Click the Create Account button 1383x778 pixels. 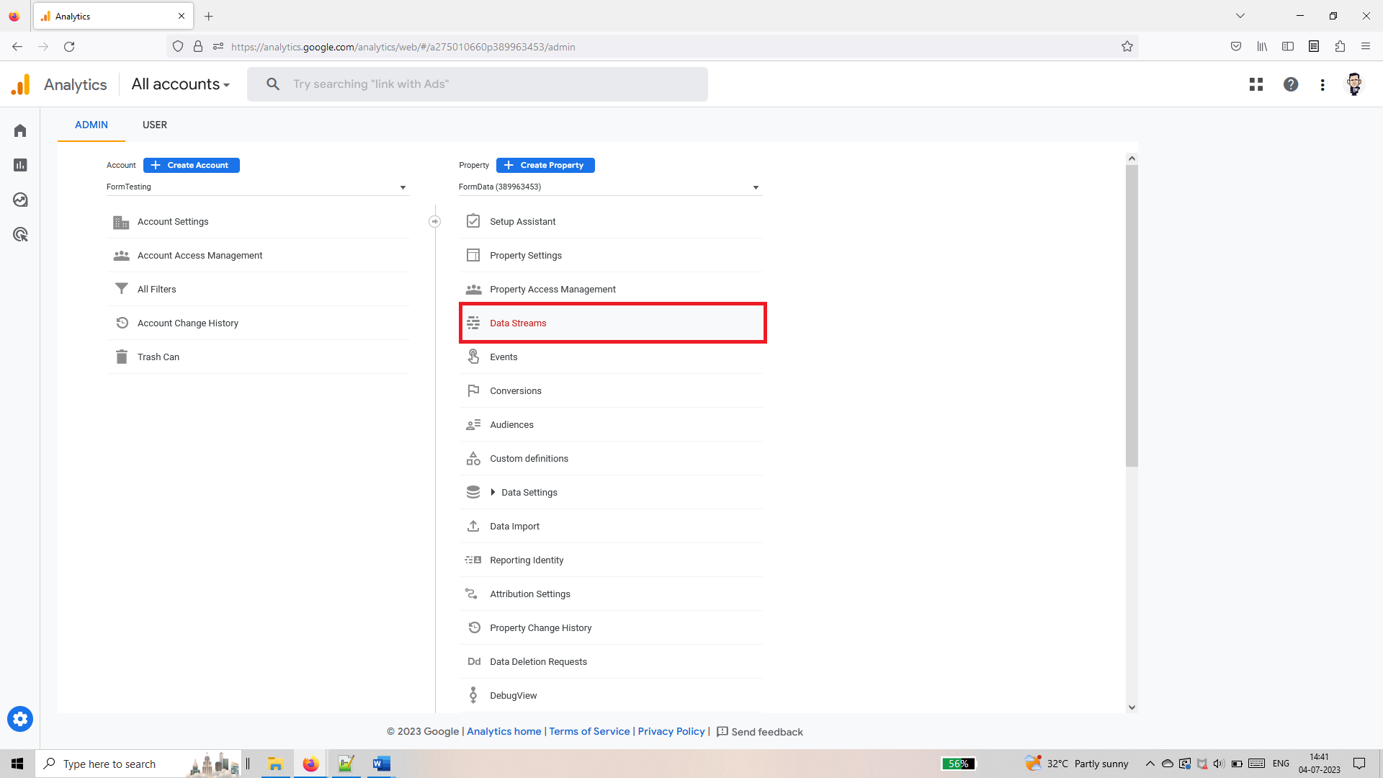192,165
